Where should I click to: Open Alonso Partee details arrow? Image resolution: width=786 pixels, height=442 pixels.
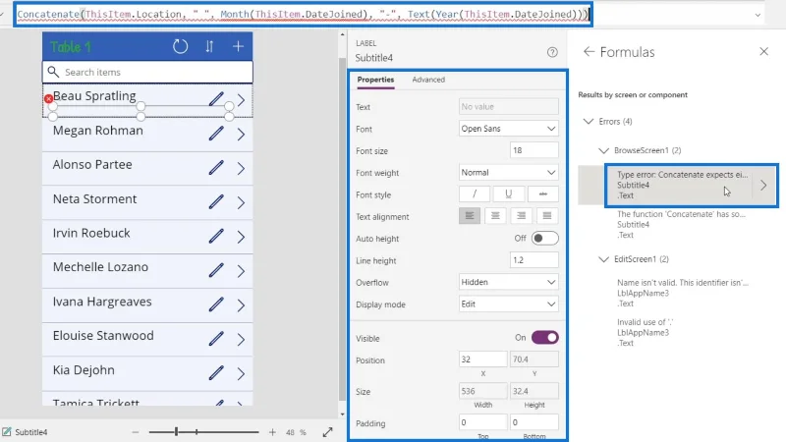[x=241, y=168]
